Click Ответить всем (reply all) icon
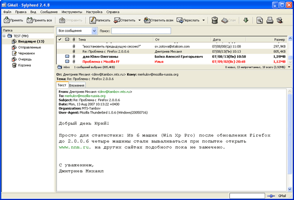294x200 pixels. tap(147, 20)
